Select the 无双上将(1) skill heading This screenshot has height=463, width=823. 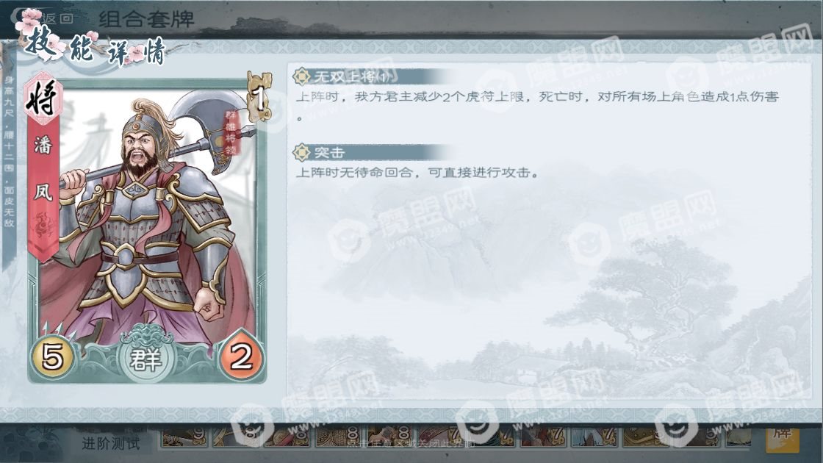(352, 76)
